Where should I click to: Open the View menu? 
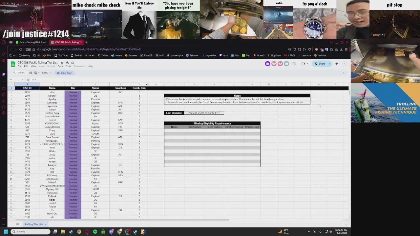coord(33,66)
